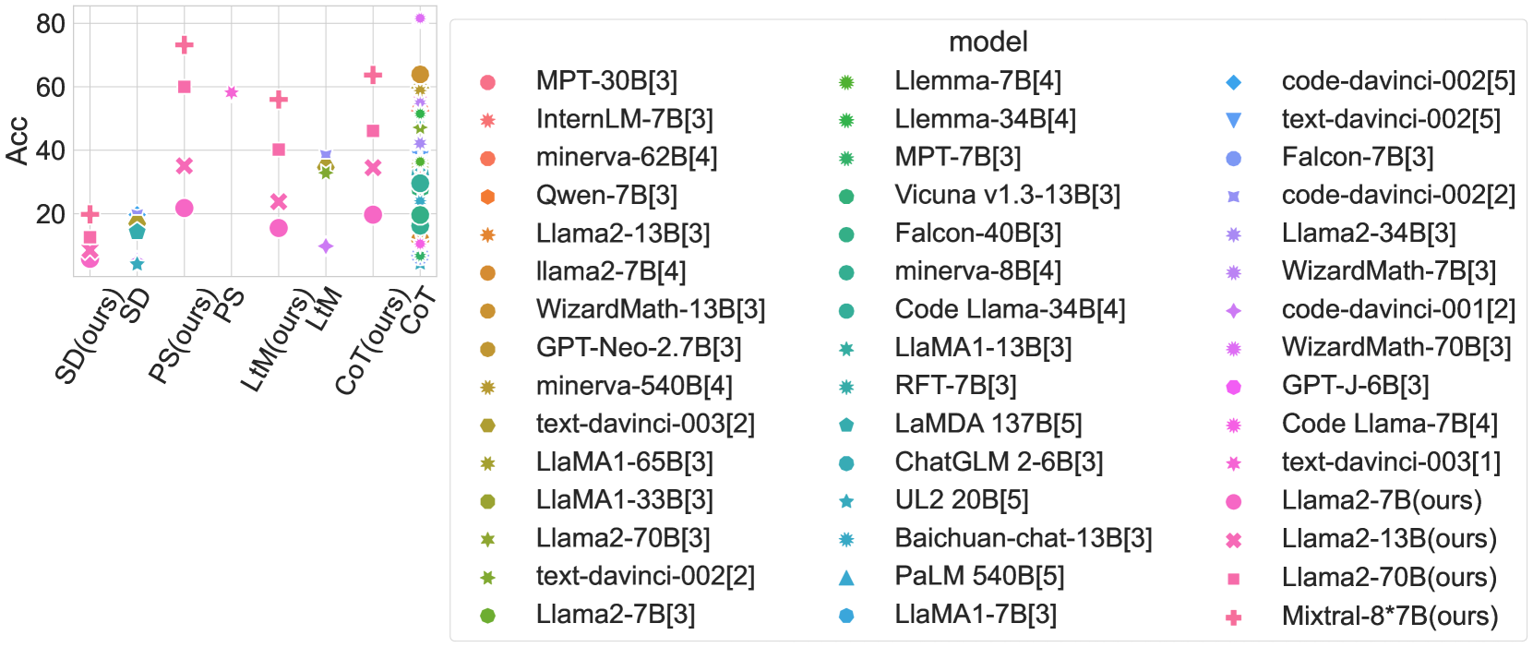Click the LaMDA 137B[5] pentagon marker
The width and height of the screenshot is (1533, 647).
pos(845,425)
